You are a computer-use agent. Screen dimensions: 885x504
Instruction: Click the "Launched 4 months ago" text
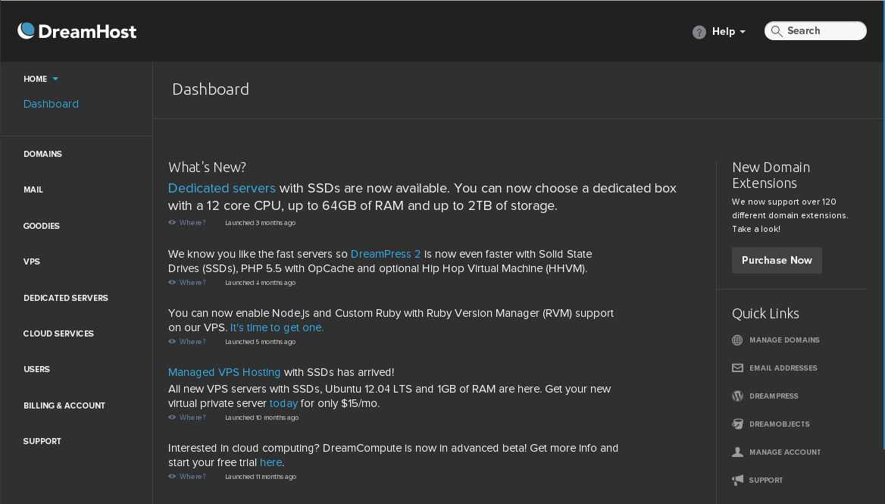(x=260, y=283)
